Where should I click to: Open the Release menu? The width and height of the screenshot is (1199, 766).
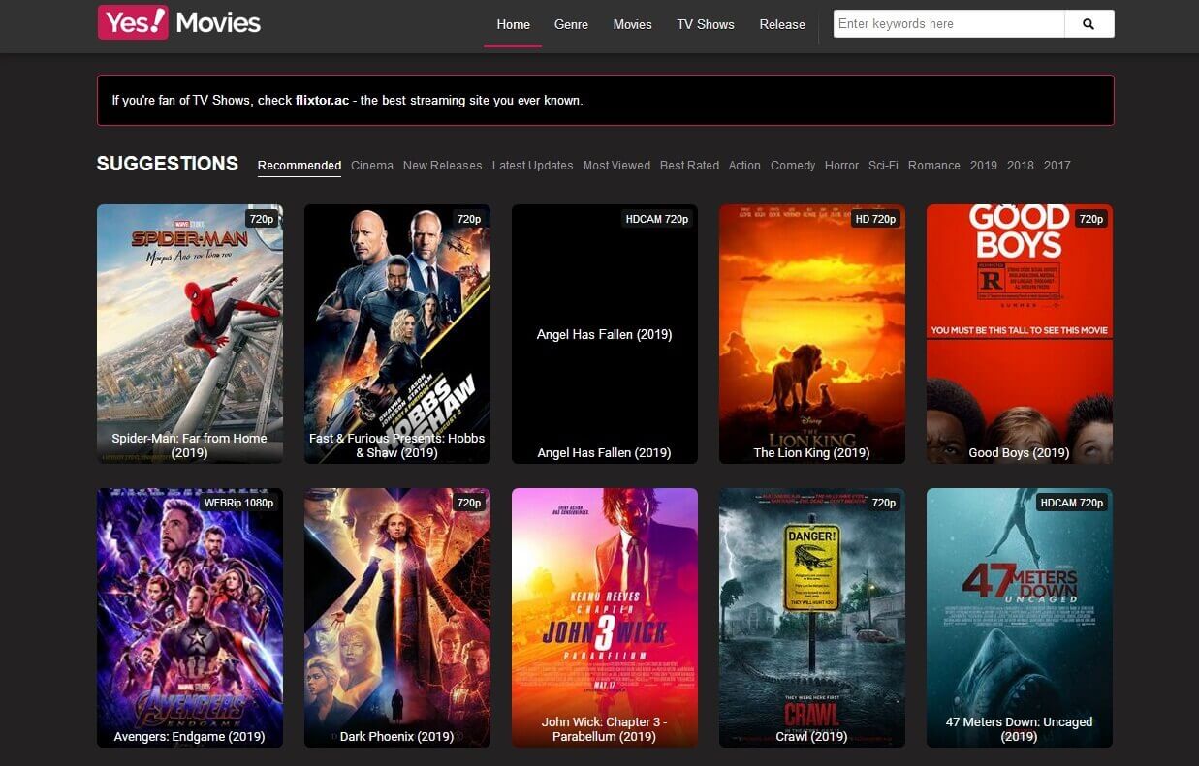[x=782, y=24]
